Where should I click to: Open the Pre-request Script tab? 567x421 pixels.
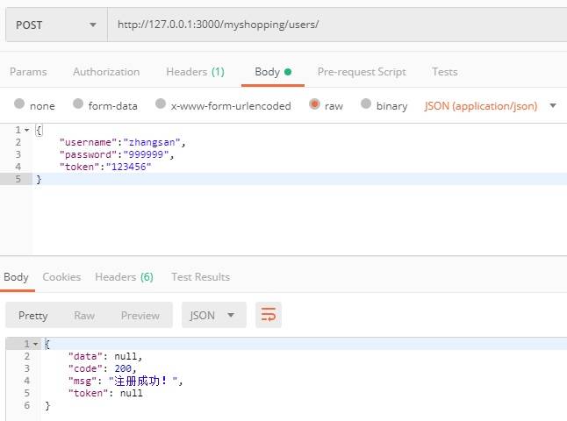(x=362, y=72)
